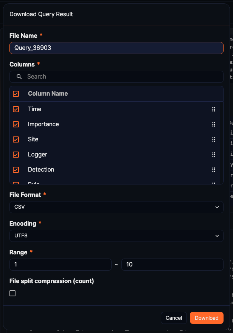This screenshot has width=233, height=333.
Task: Click the drag handle next to Detection
Action: (214, 169)
